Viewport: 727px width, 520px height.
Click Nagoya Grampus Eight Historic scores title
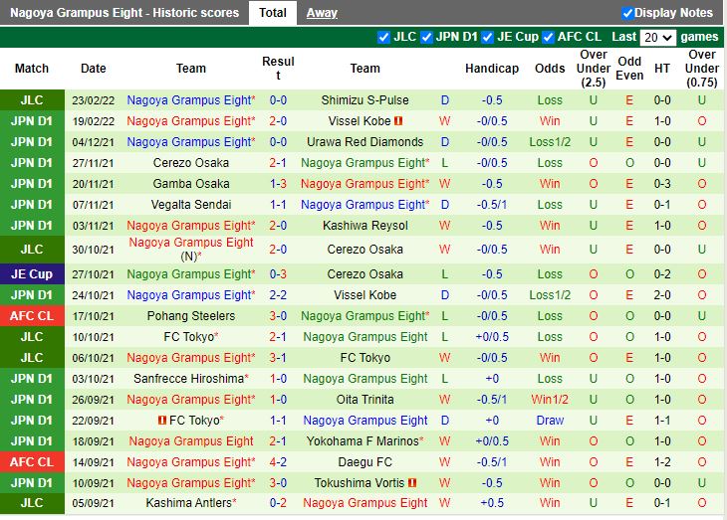[124, 13]
